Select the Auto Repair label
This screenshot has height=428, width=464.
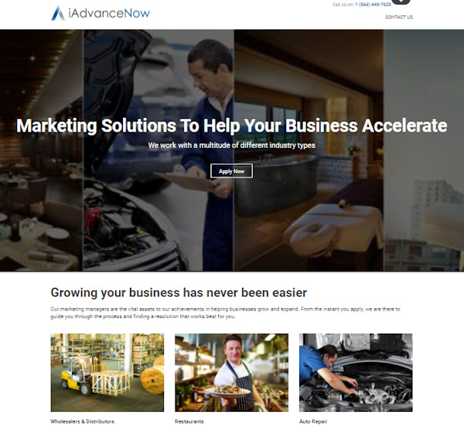pos(313,421)
